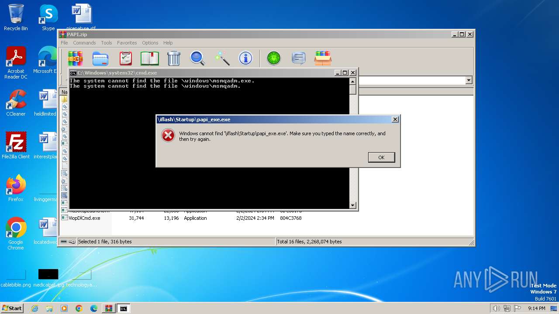Click the SFX archive box icon

tap(323, 58)
